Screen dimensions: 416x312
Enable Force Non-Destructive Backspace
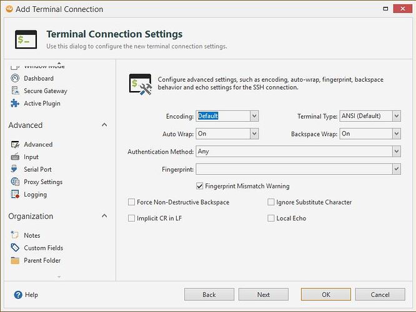131,202
